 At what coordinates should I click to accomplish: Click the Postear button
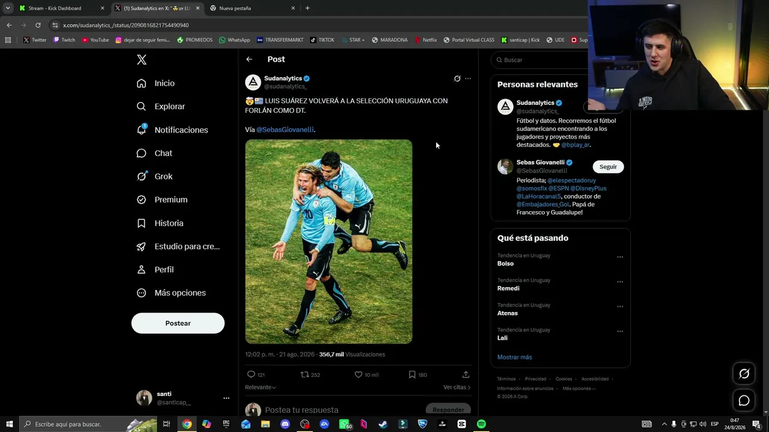point(178,323)
